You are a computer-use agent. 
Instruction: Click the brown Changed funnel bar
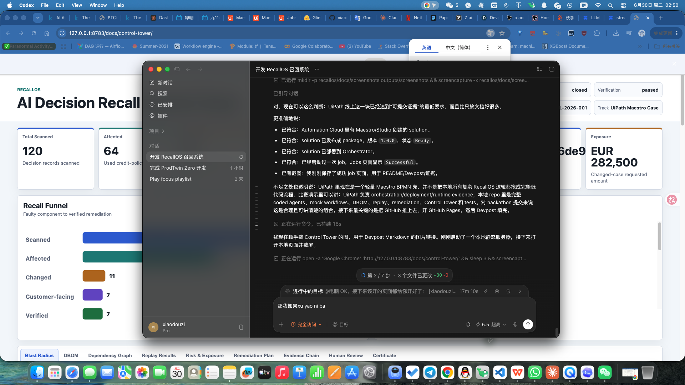pyautogui.click(x=94, y=276)
